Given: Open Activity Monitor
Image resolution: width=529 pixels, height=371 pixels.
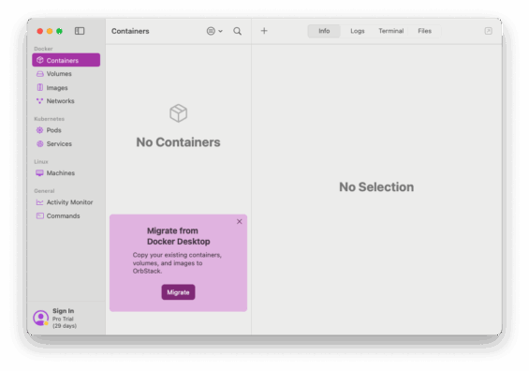Looking at the screenshot, I should [66, 202].
